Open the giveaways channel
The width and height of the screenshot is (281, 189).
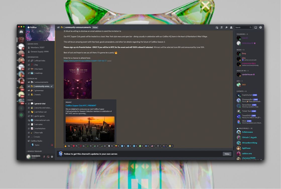pos(40,90)
